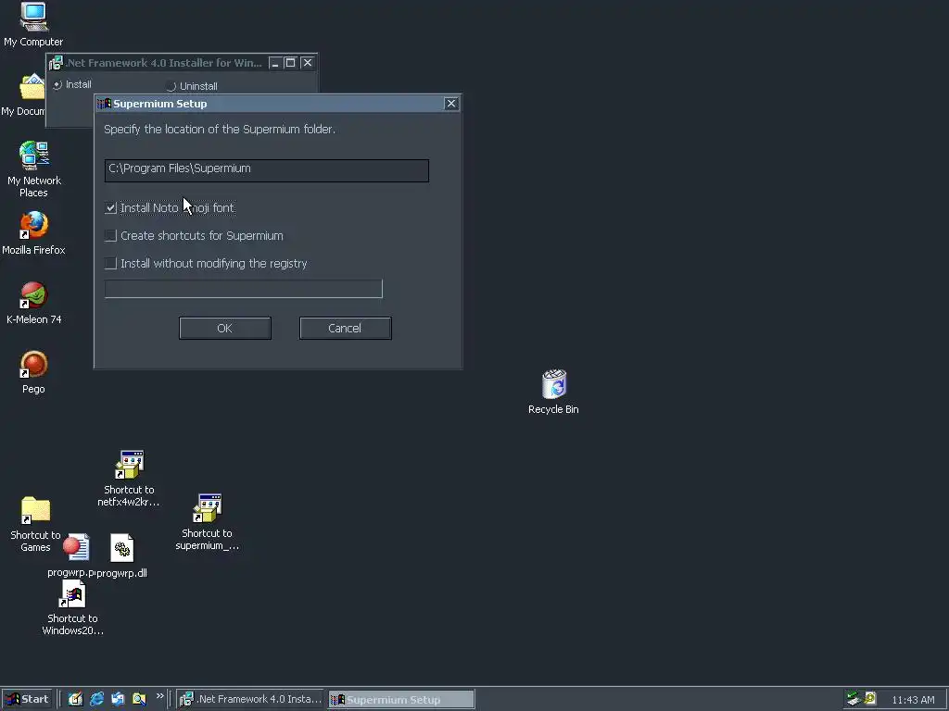Select the progwrp.dll file icon
Screen dimensions: 949x711
121,548
